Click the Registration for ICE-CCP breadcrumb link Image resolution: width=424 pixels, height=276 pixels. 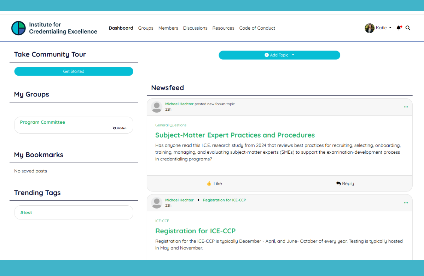pyautogui.click(x=225, y=200)
